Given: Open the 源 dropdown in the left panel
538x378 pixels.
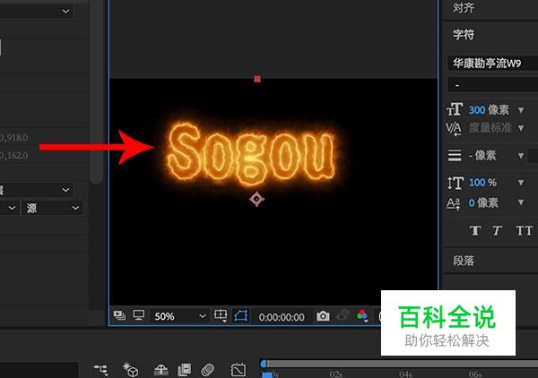Looking at the screenshot, I should 52,208.
